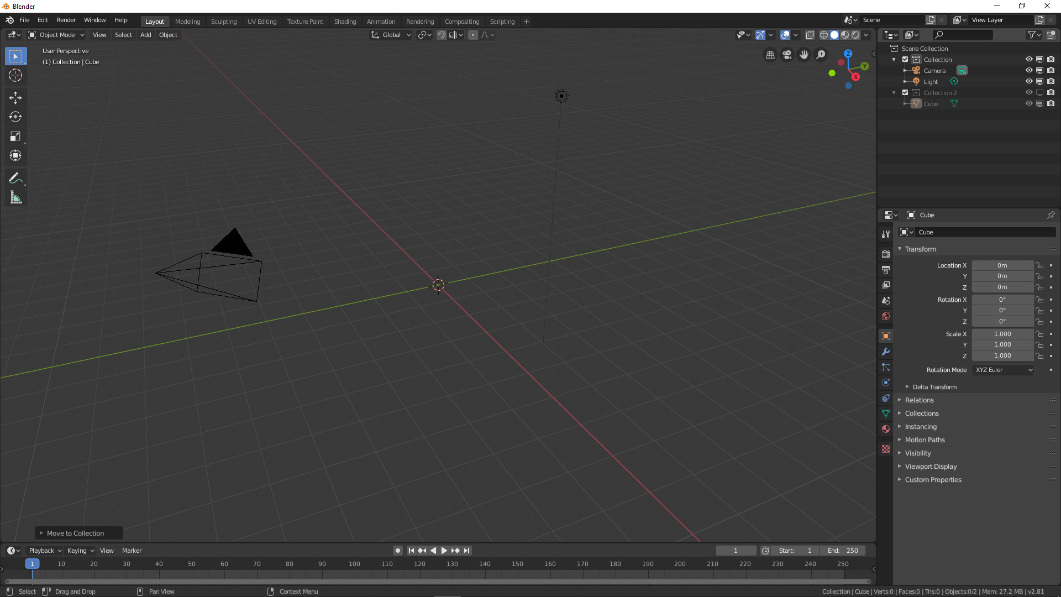Viewport: 1061px width, 597px height.
Task: Open the Physics properties tab
Action: click(886, 383)
